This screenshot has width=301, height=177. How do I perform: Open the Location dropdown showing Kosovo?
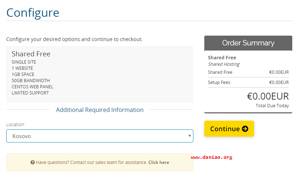pyautogui.click(x=100, y=136)
